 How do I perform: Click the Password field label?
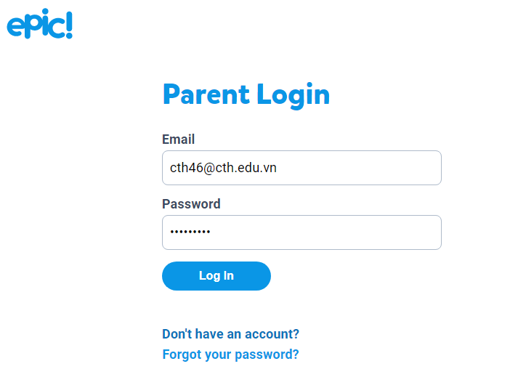coord(191,204)
